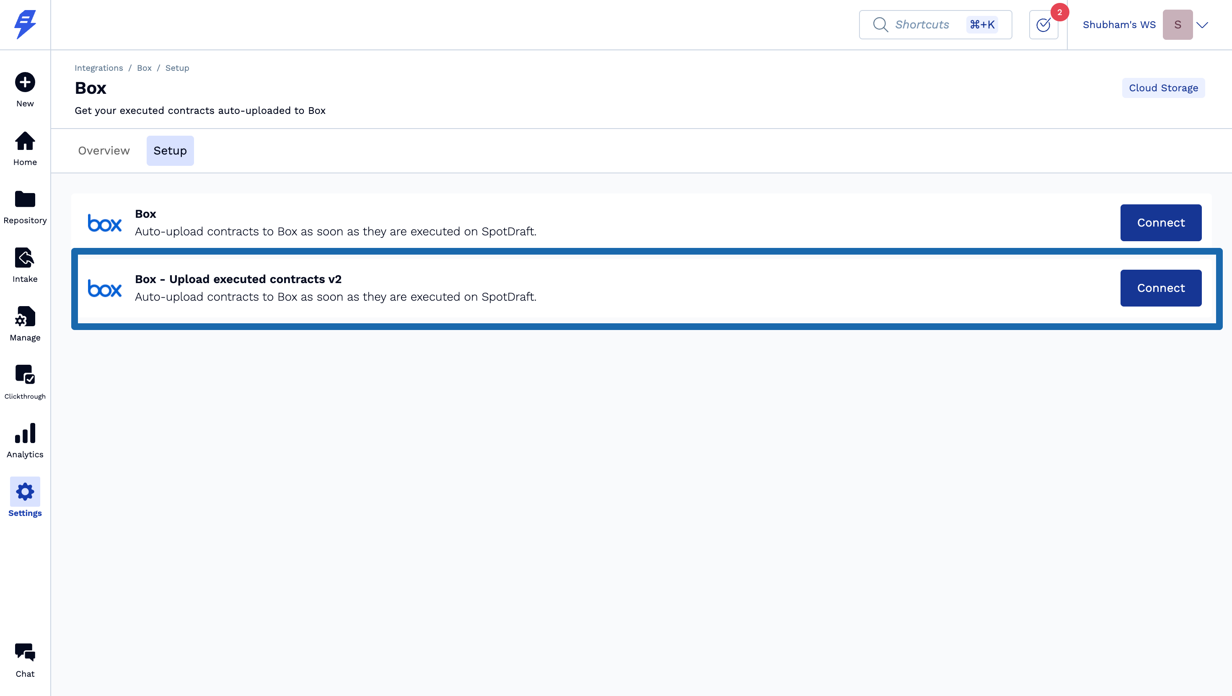
Task: Open the Analytics bar chart icon
Action: (x=25, y=433)
